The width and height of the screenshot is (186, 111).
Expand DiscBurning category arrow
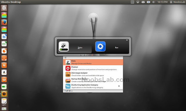[119, 86]
